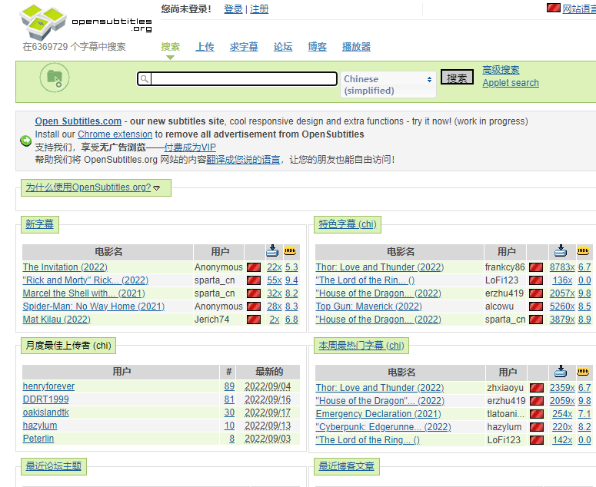Focus the subtitle search input field
Screen dimensions: 596x487
pos(242,79)
